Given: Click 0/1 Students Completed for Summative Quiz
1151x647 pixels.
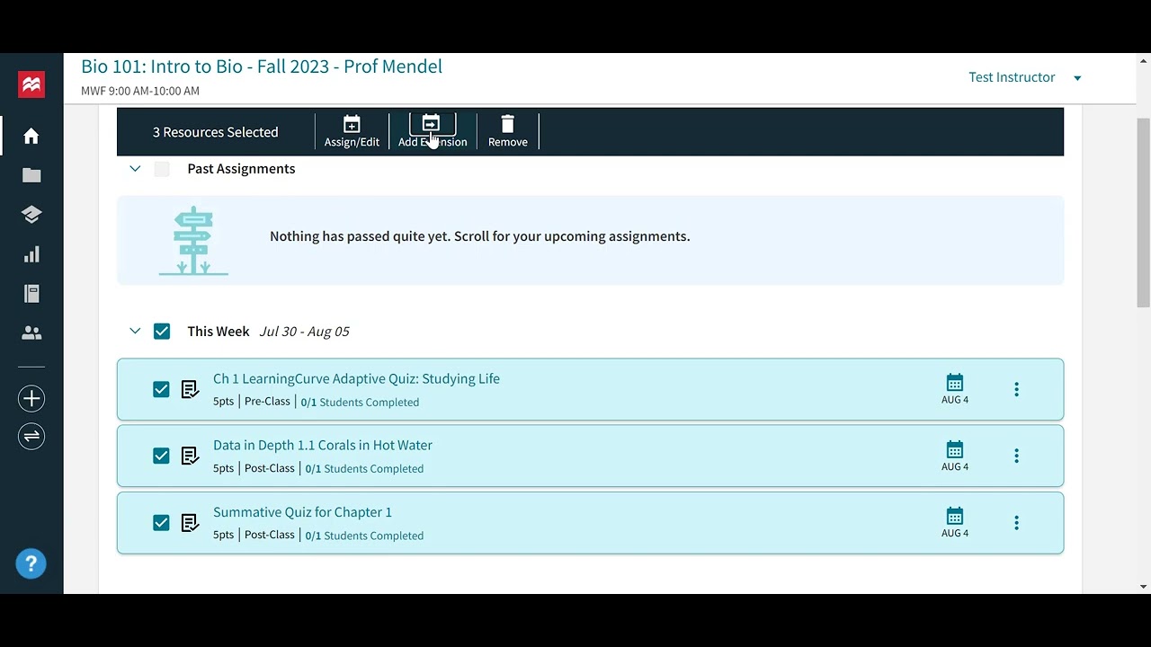Looking at the screenshot, I should pos(364,536).
